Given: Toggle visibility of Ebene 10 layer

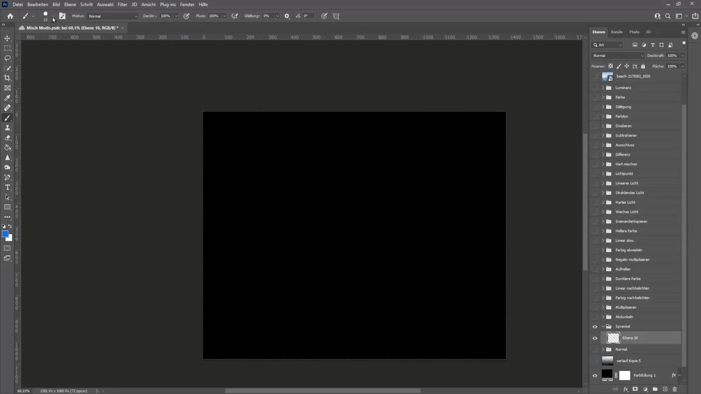Looking at the screenshot, I should [x=595, y=338].
